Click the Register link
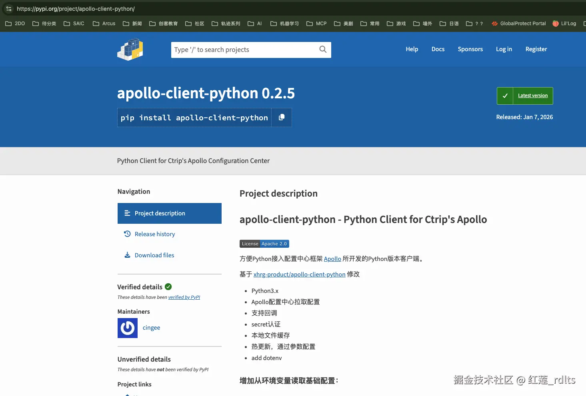Viewport: 586px width, 396px height. click(x=536, y=49)
